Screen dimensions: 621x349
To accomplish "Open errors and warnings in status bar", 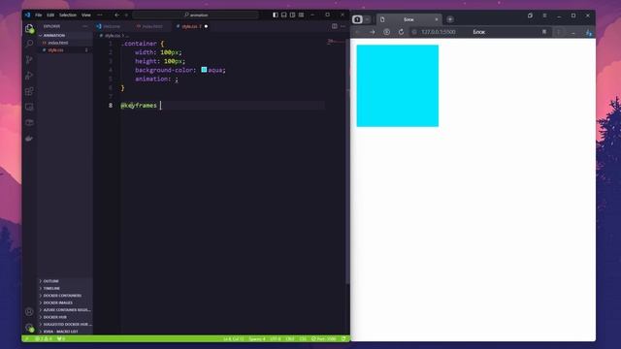I will click(x=44, y=338).
